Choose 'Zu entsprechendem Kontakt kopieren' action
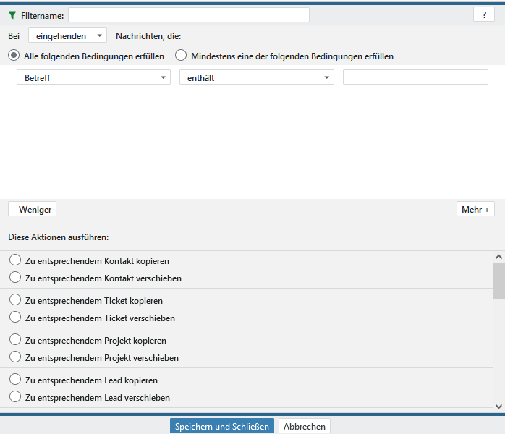The image size is (505, 434). coord(15,260)
